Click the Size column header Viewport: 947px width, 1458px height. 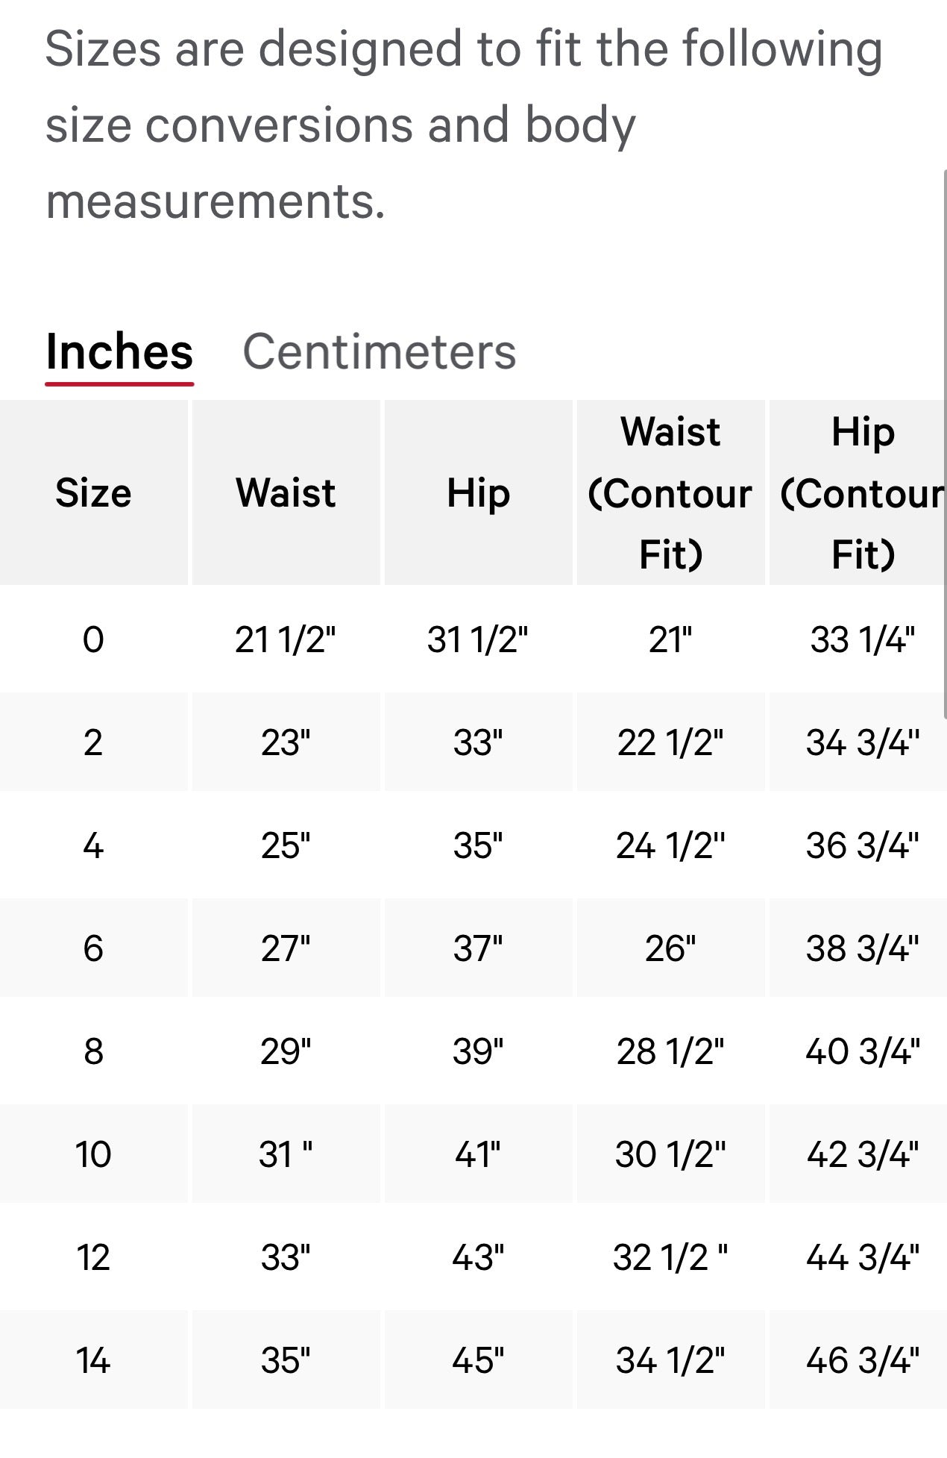click(93, 492)
